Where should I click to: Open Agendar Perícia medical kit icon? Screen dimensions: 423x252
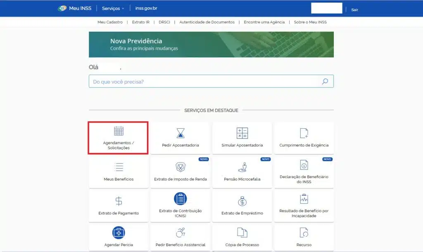[119, 233]
